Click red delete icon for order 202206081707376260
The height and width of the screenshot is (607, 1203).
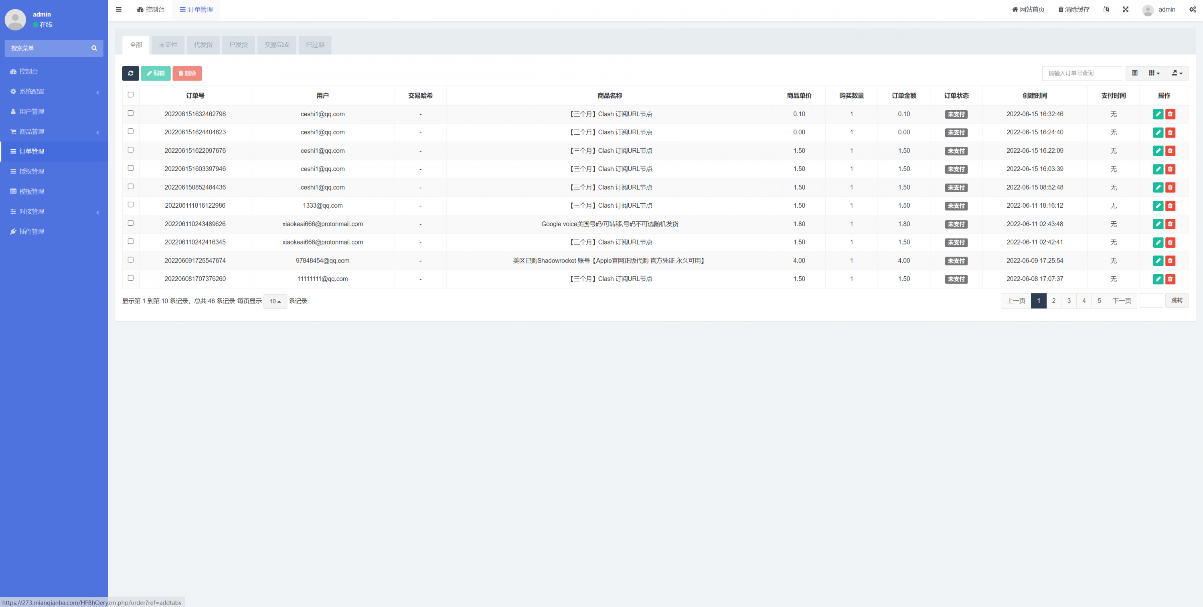pos(1170,279)
